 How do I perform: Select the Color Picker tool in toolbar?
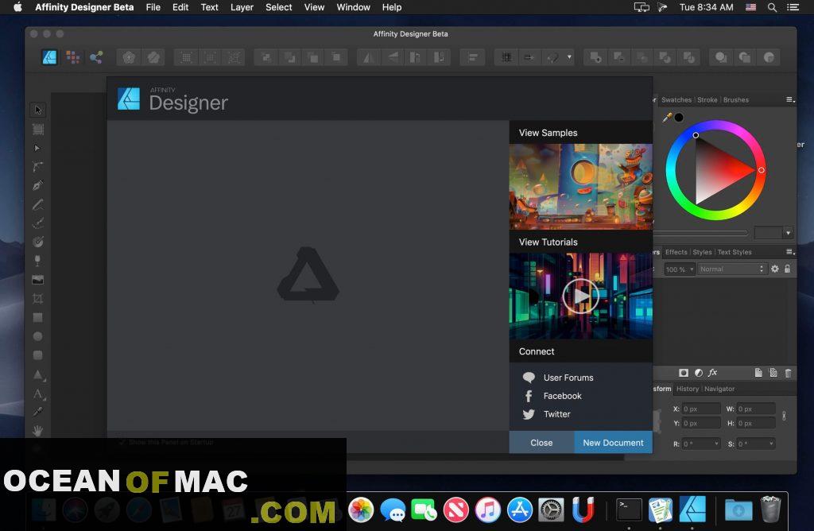click(x=38, y=412)
